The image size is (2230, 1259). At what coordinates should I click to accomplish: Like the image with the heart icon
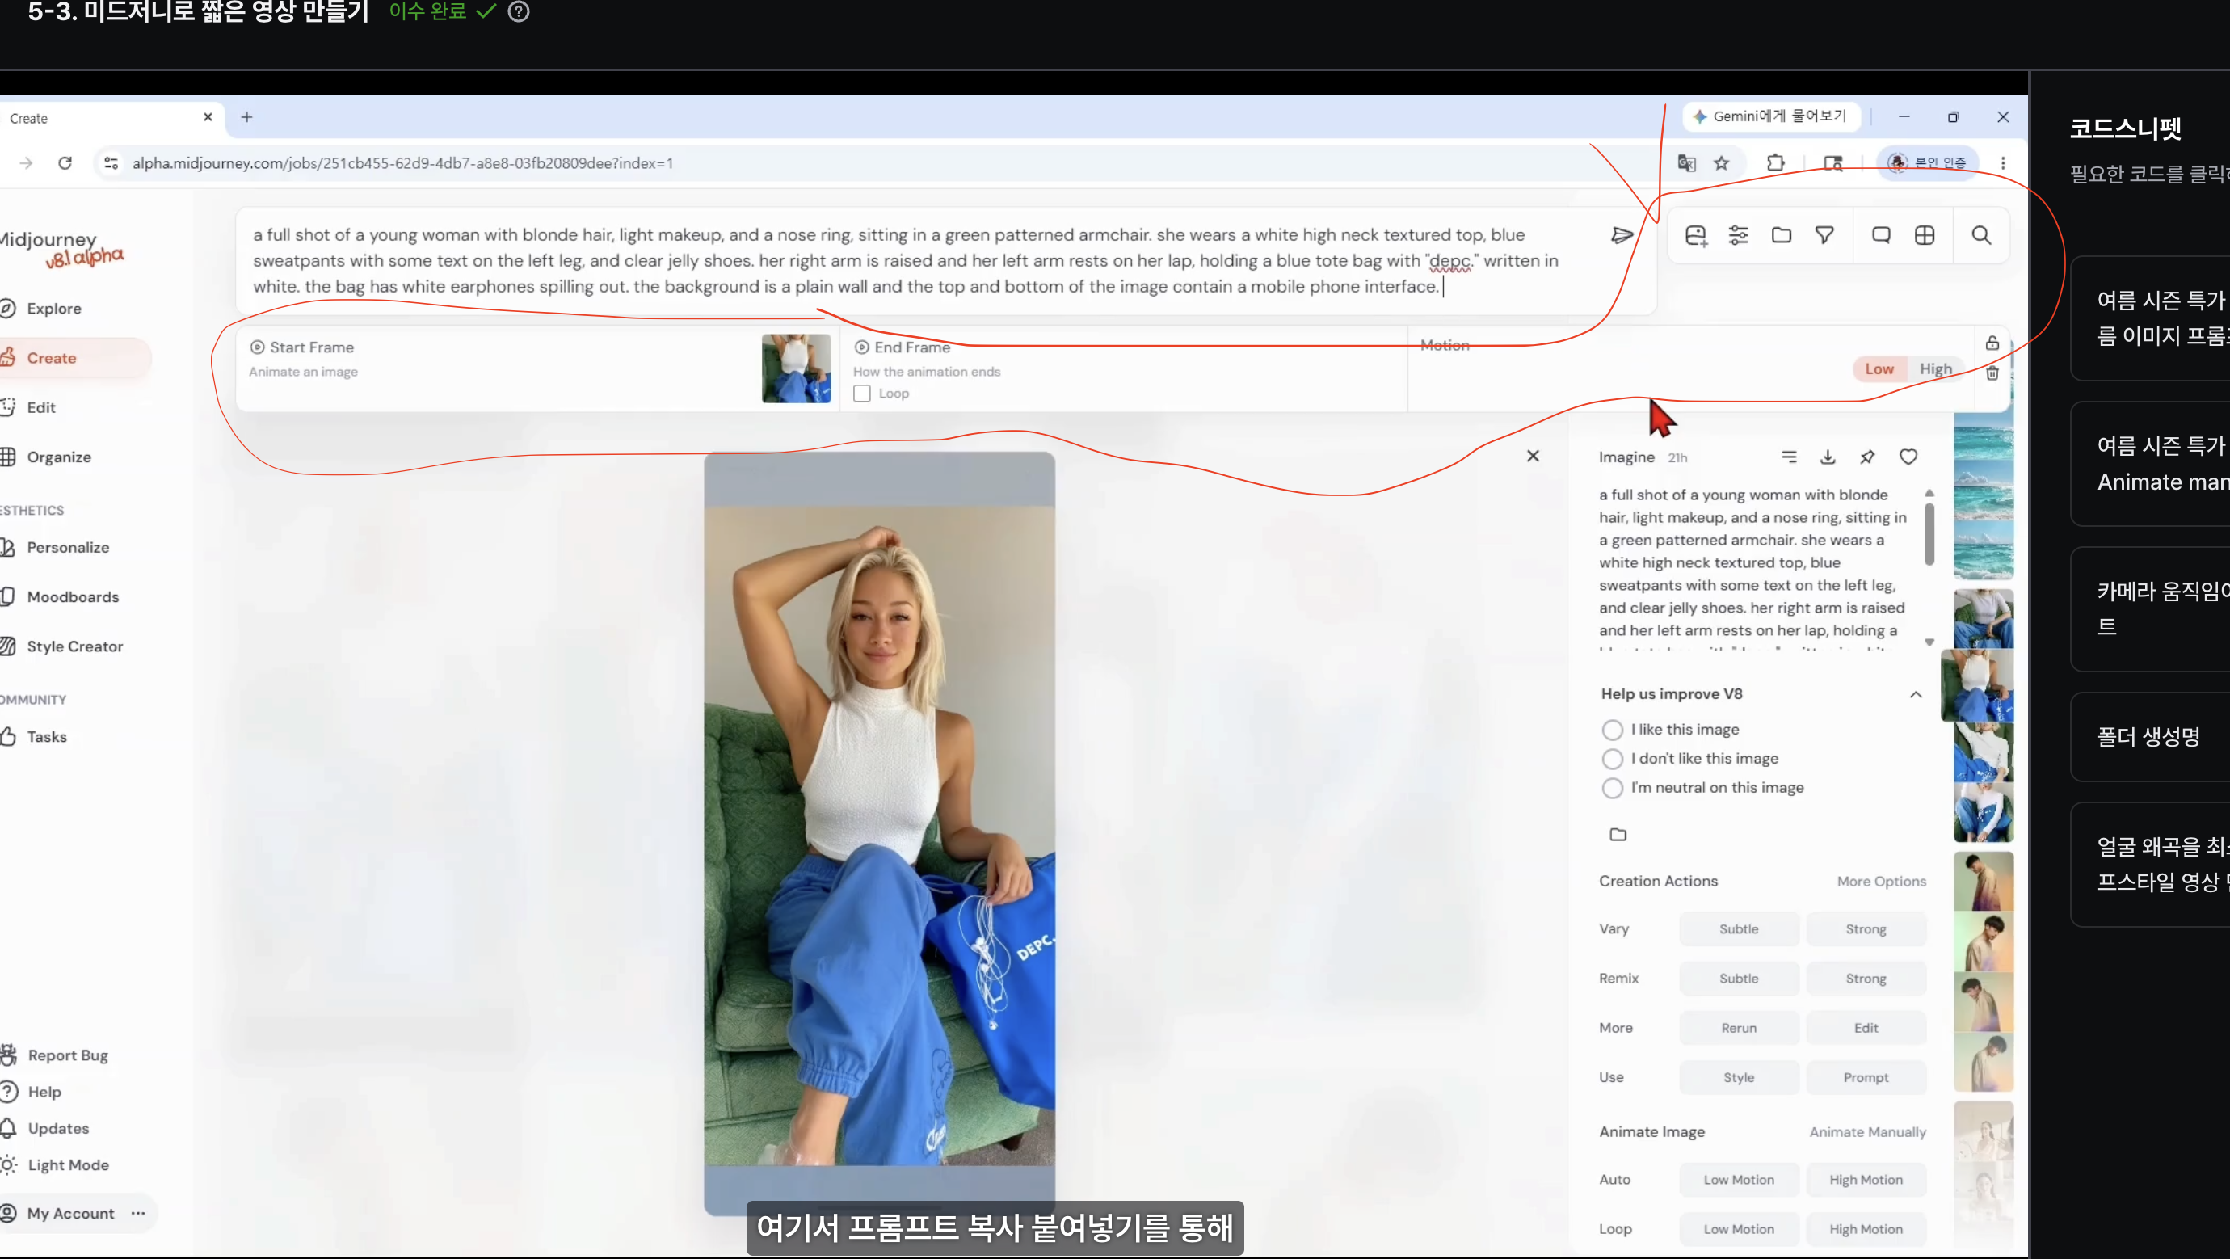click(1908, 457)
